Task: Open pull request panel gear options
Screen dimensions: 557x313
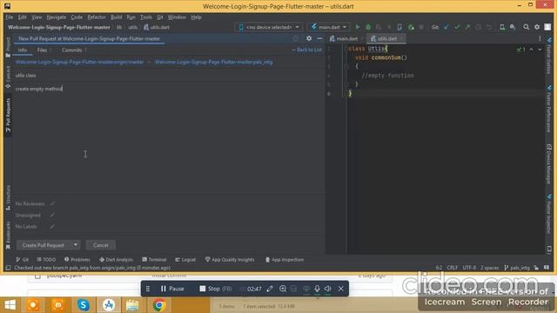Action: (309, 38)
